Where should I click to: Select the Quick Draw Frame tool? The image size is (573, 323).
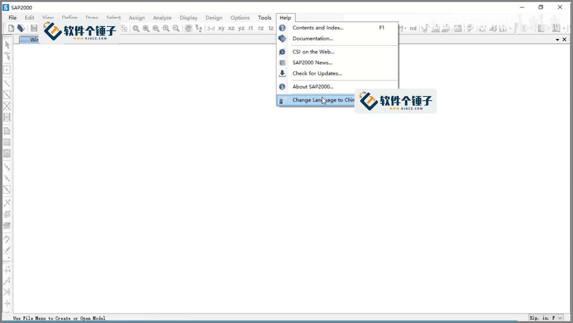point(7,95)
